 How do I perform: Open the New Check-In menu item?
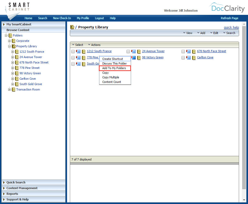[x=62, y=18]
